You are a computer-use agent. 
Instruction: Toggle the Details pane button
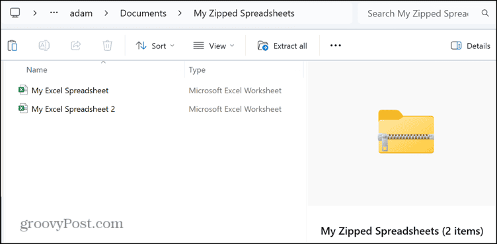(x=471, y=46)
